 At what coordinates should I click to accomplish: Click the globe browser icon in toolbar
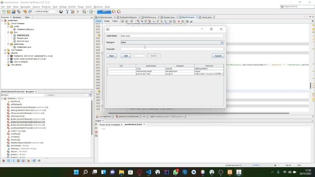(x=61, y=12)
